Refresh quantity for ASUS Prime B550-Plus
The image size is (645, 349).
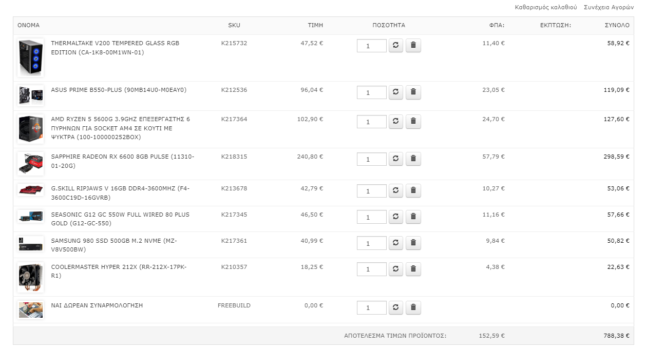point(396,92)
